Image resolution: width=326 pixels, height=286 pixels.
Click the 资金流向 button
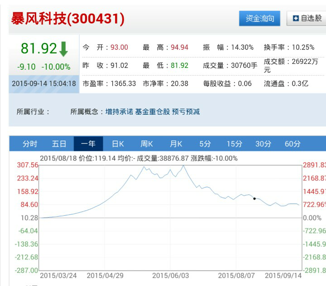259,19
